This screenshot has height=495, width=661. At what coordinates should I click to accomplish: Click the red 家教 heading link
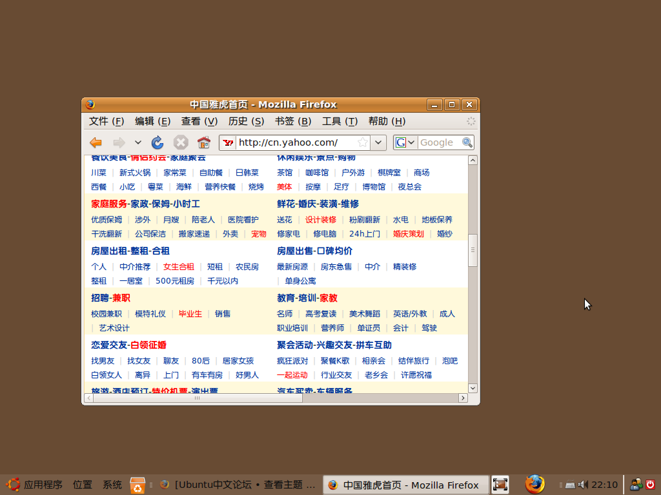(x=329, y=298)
